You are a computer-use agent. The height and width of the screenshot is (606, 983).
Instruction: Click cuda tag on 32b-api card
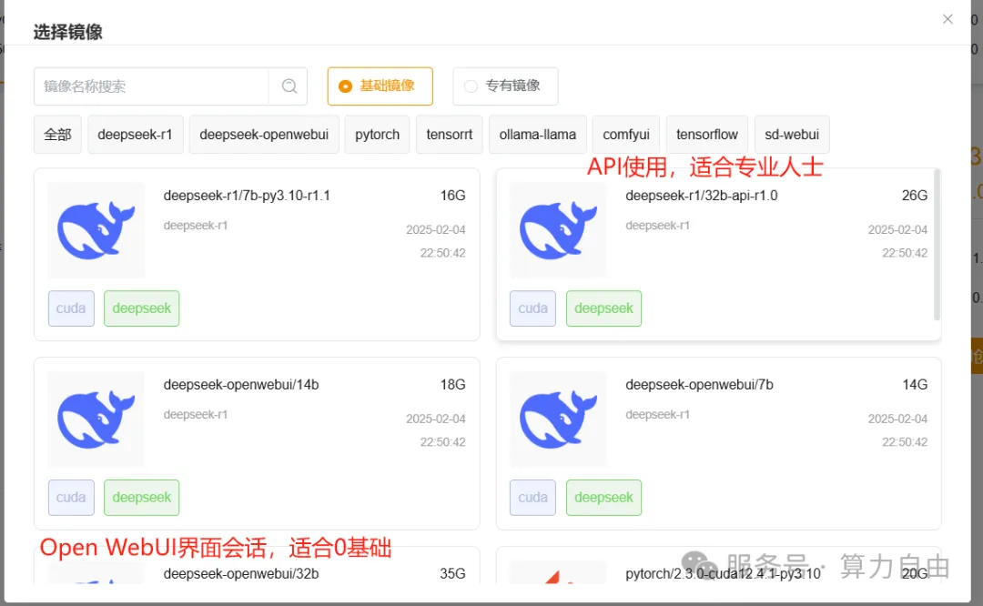click(x=532, y=308)
